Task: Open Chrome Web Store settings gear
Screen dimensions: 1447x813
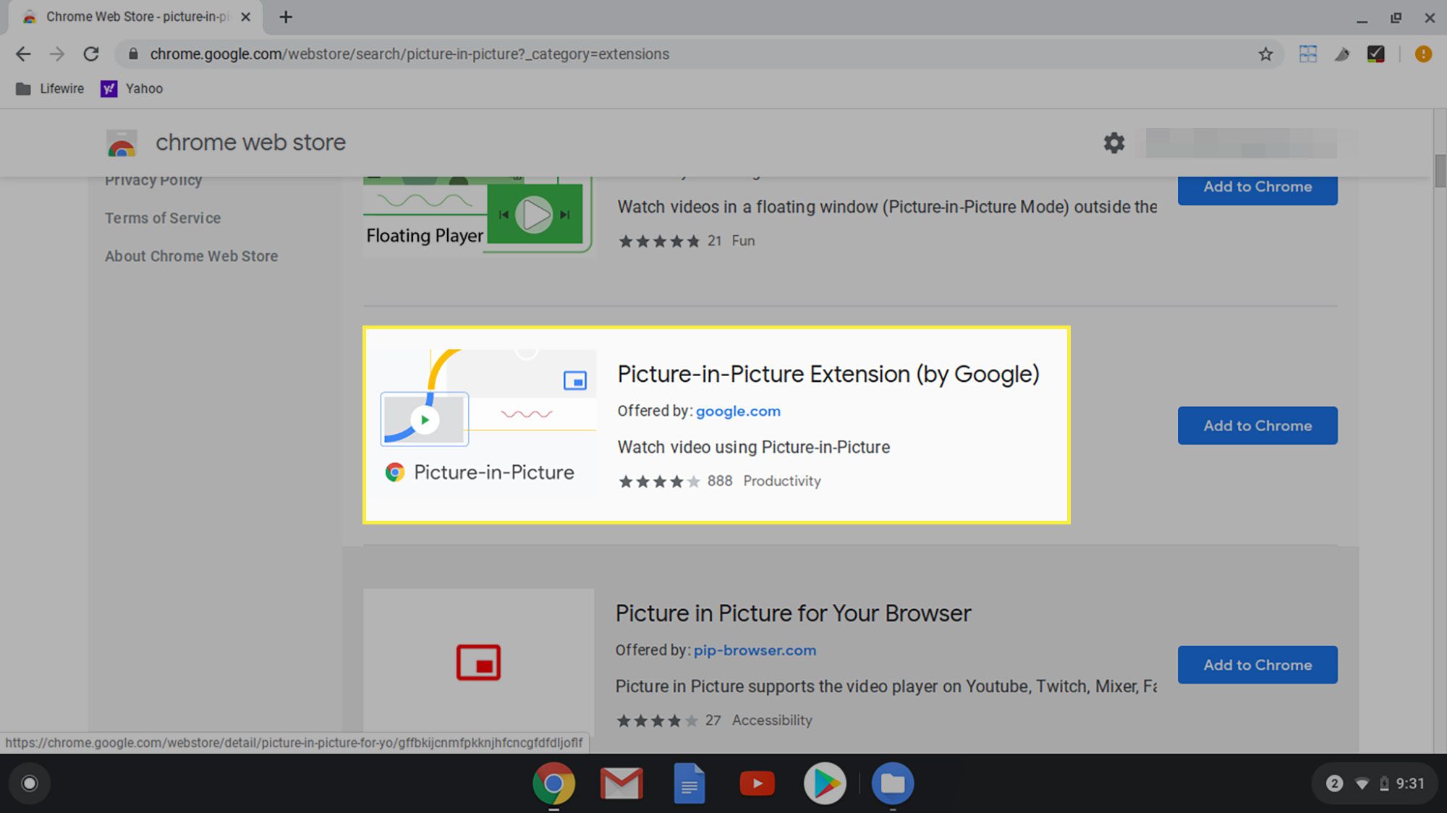Action: click(1114, 142)
